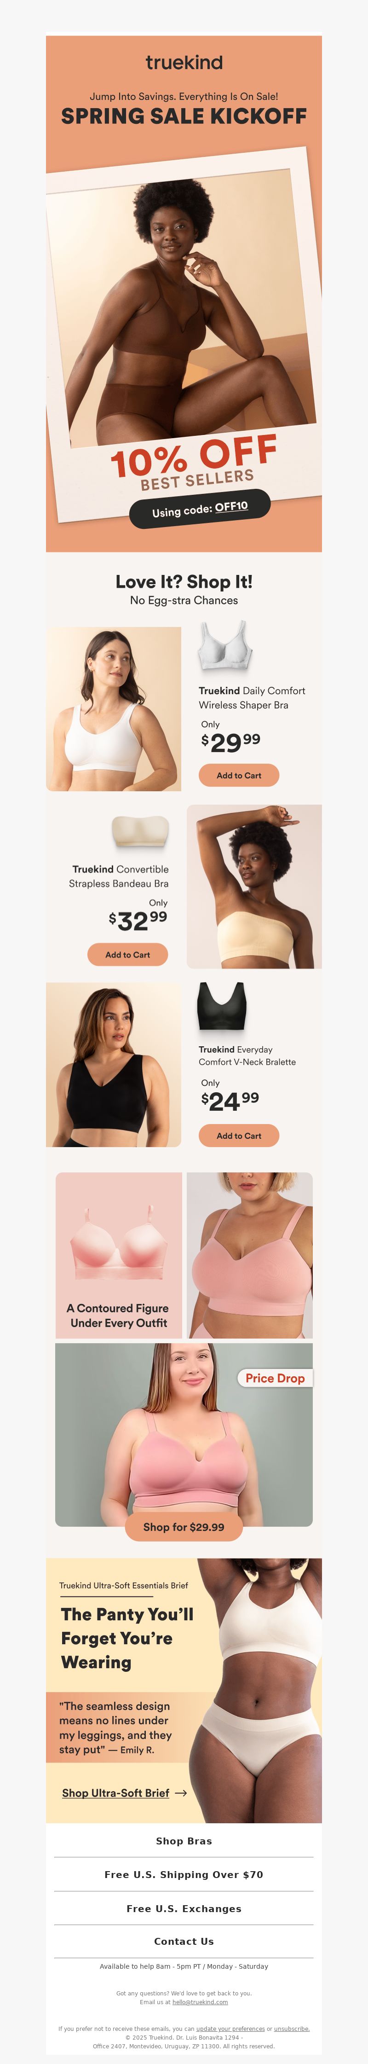Click the unsubscribe link
Image resolution: width=368 pixels, height=2064 pixels.
click(x=292, y=2029)
